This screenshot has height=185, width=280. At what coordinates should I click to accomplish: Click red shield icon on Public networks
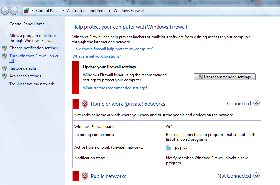pos(85,176)
